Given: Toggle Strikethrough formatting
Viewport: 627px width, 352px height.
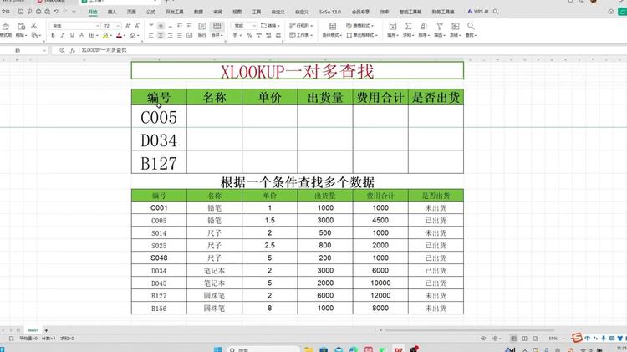Looking at the screenshot, I should pos(82,35).
